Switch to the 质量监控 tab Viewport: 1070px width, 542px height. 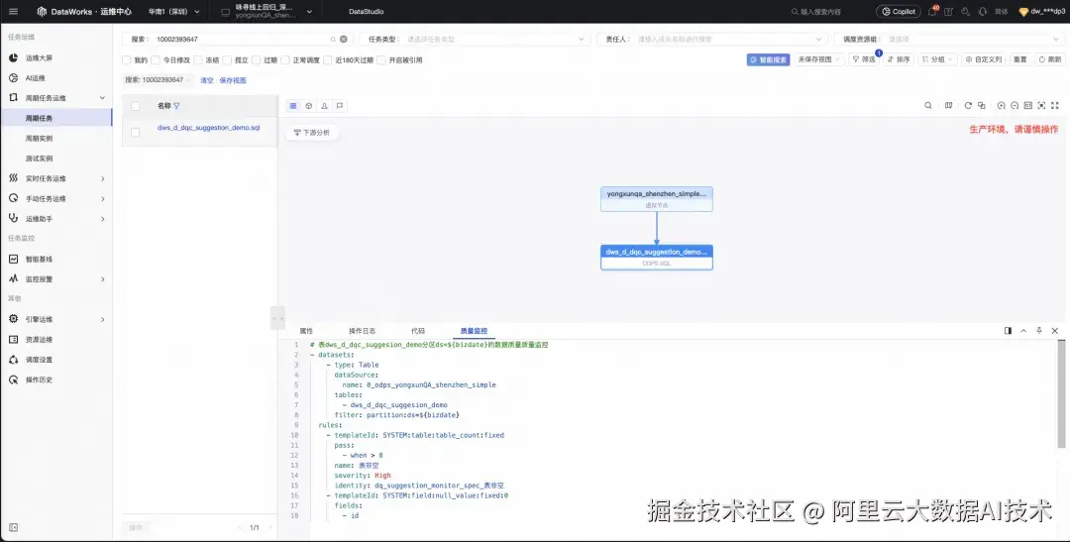click(x=474, y=330)
